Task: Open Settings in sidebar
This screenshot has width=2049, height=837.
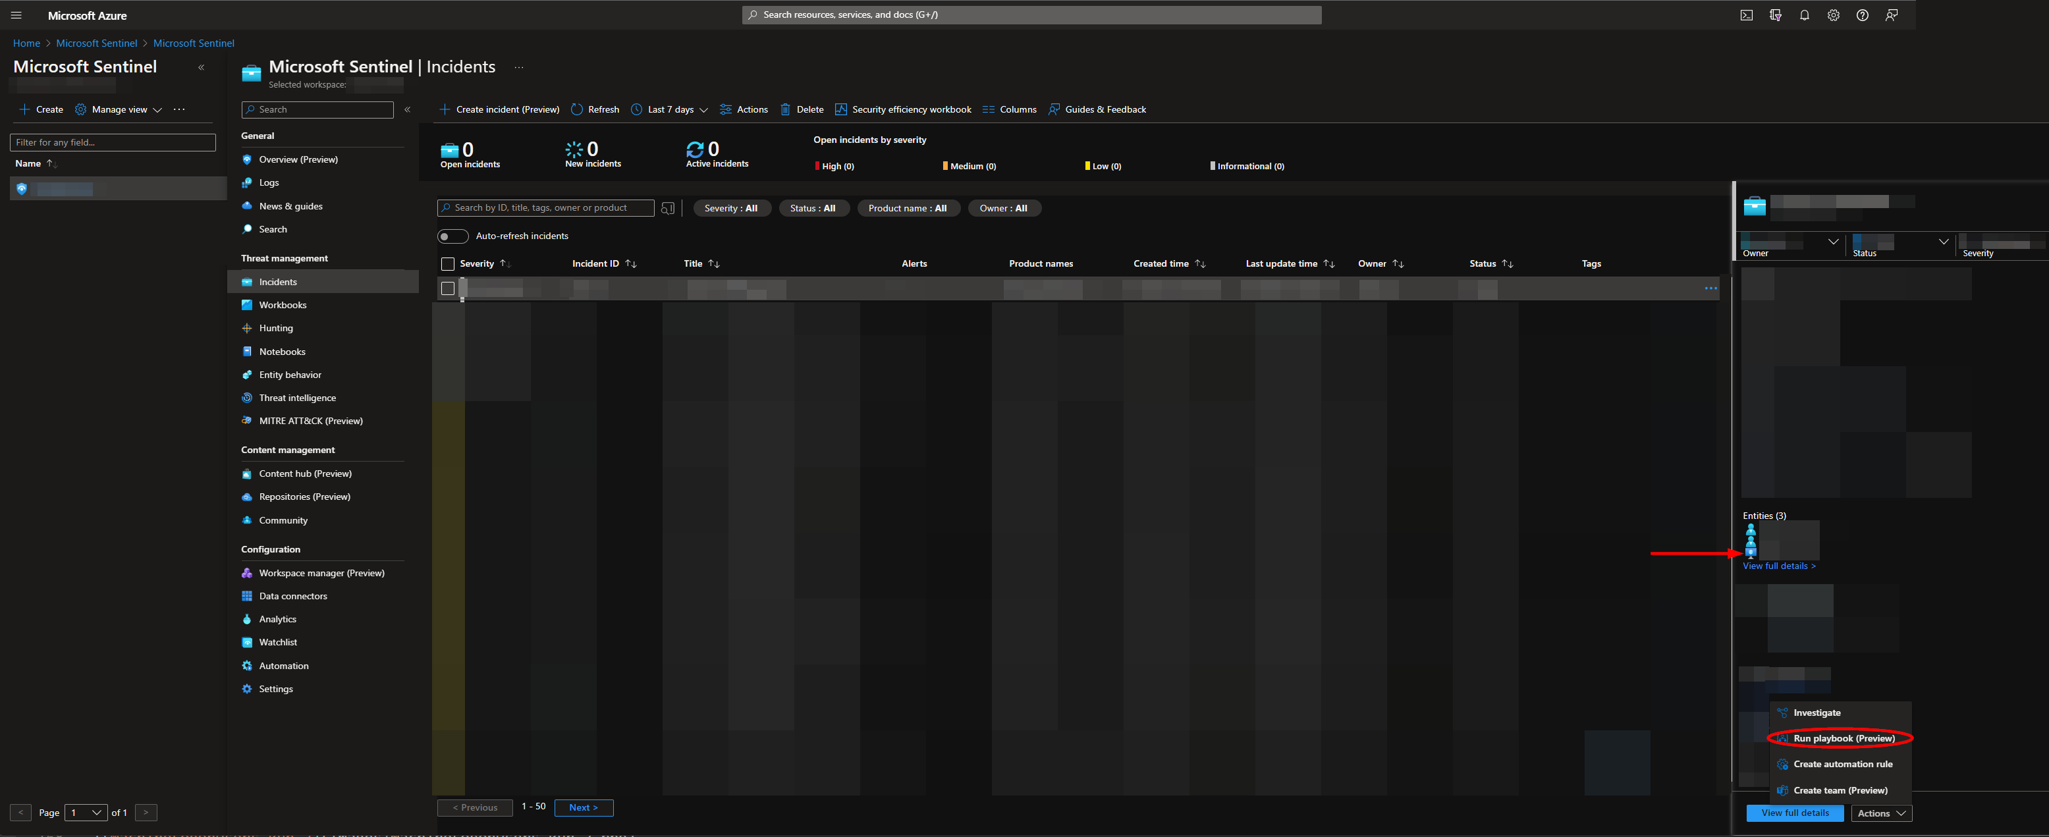Action: (275, 689)
